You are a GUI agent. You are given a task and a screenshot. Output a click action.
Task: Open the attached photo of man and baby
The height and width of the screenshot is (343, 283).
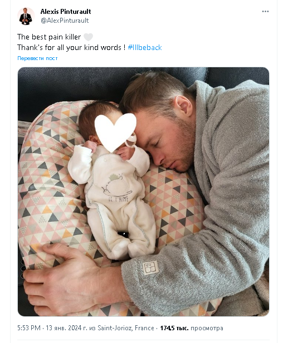pos(143,192)
